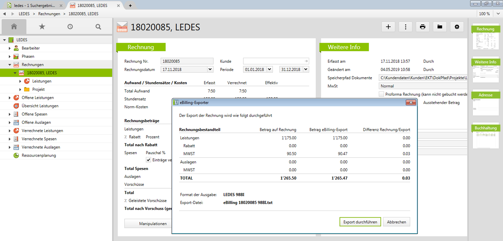This screenshot has width=503, height=241.
Task: Open the Home navigation panel icon
Action: click(14, 27)
